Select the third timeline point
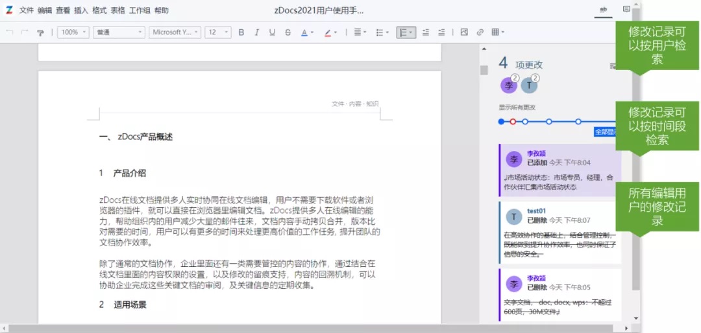Viewport: 701px width, 333px height. coord(525,121)
